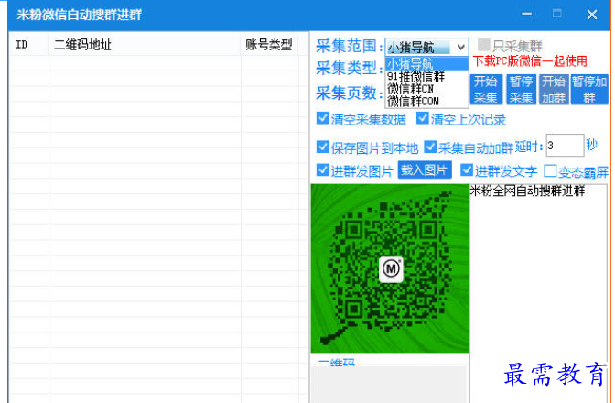Click the 暂停采集 button
615x403 pixels.
[x=521, y=90]
